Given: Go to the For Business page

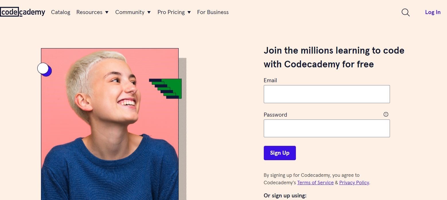Looking at the screenshot, I should click(x=213, y=12).
